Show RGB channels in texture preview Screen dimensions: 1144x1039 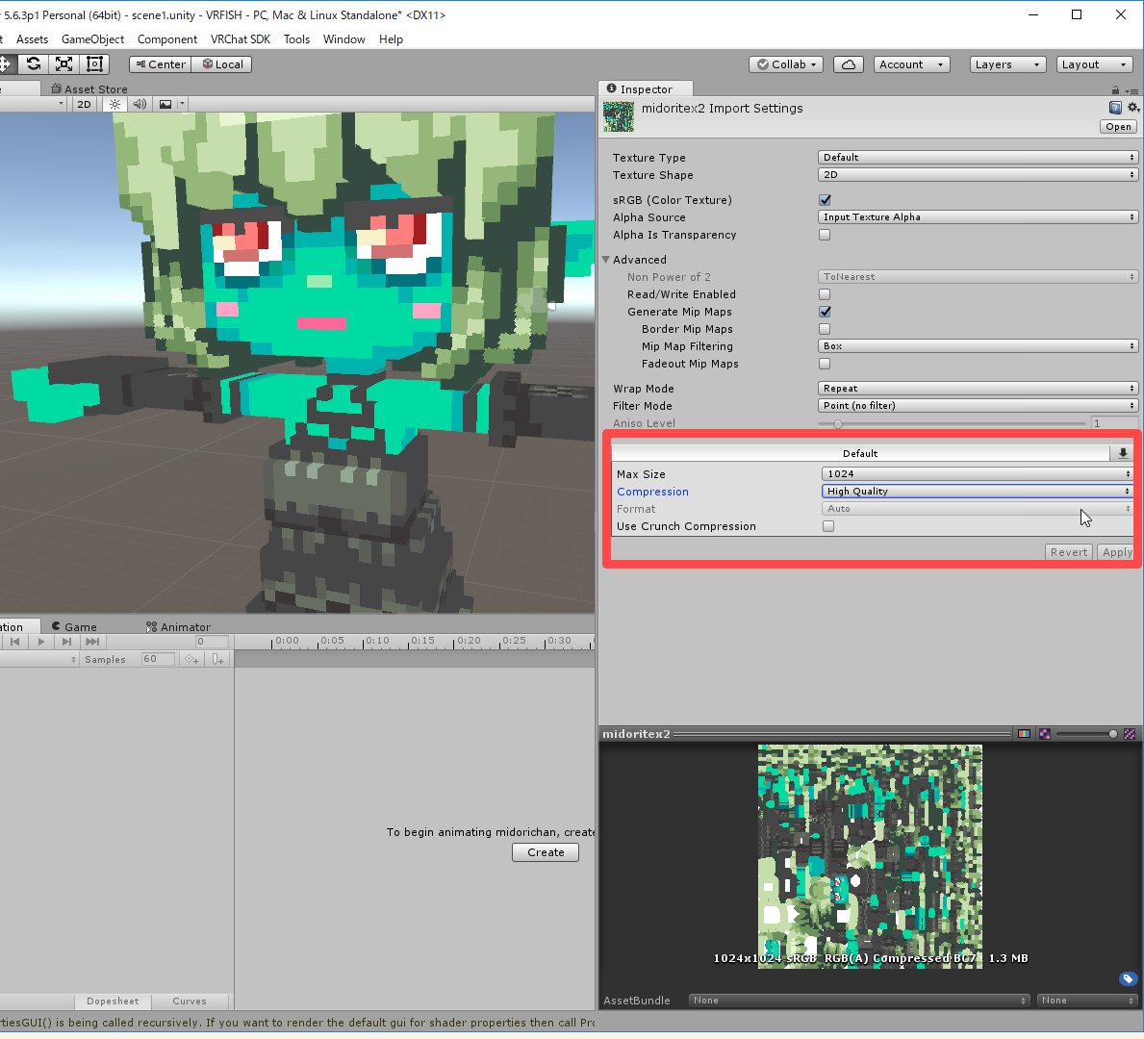1024,734
